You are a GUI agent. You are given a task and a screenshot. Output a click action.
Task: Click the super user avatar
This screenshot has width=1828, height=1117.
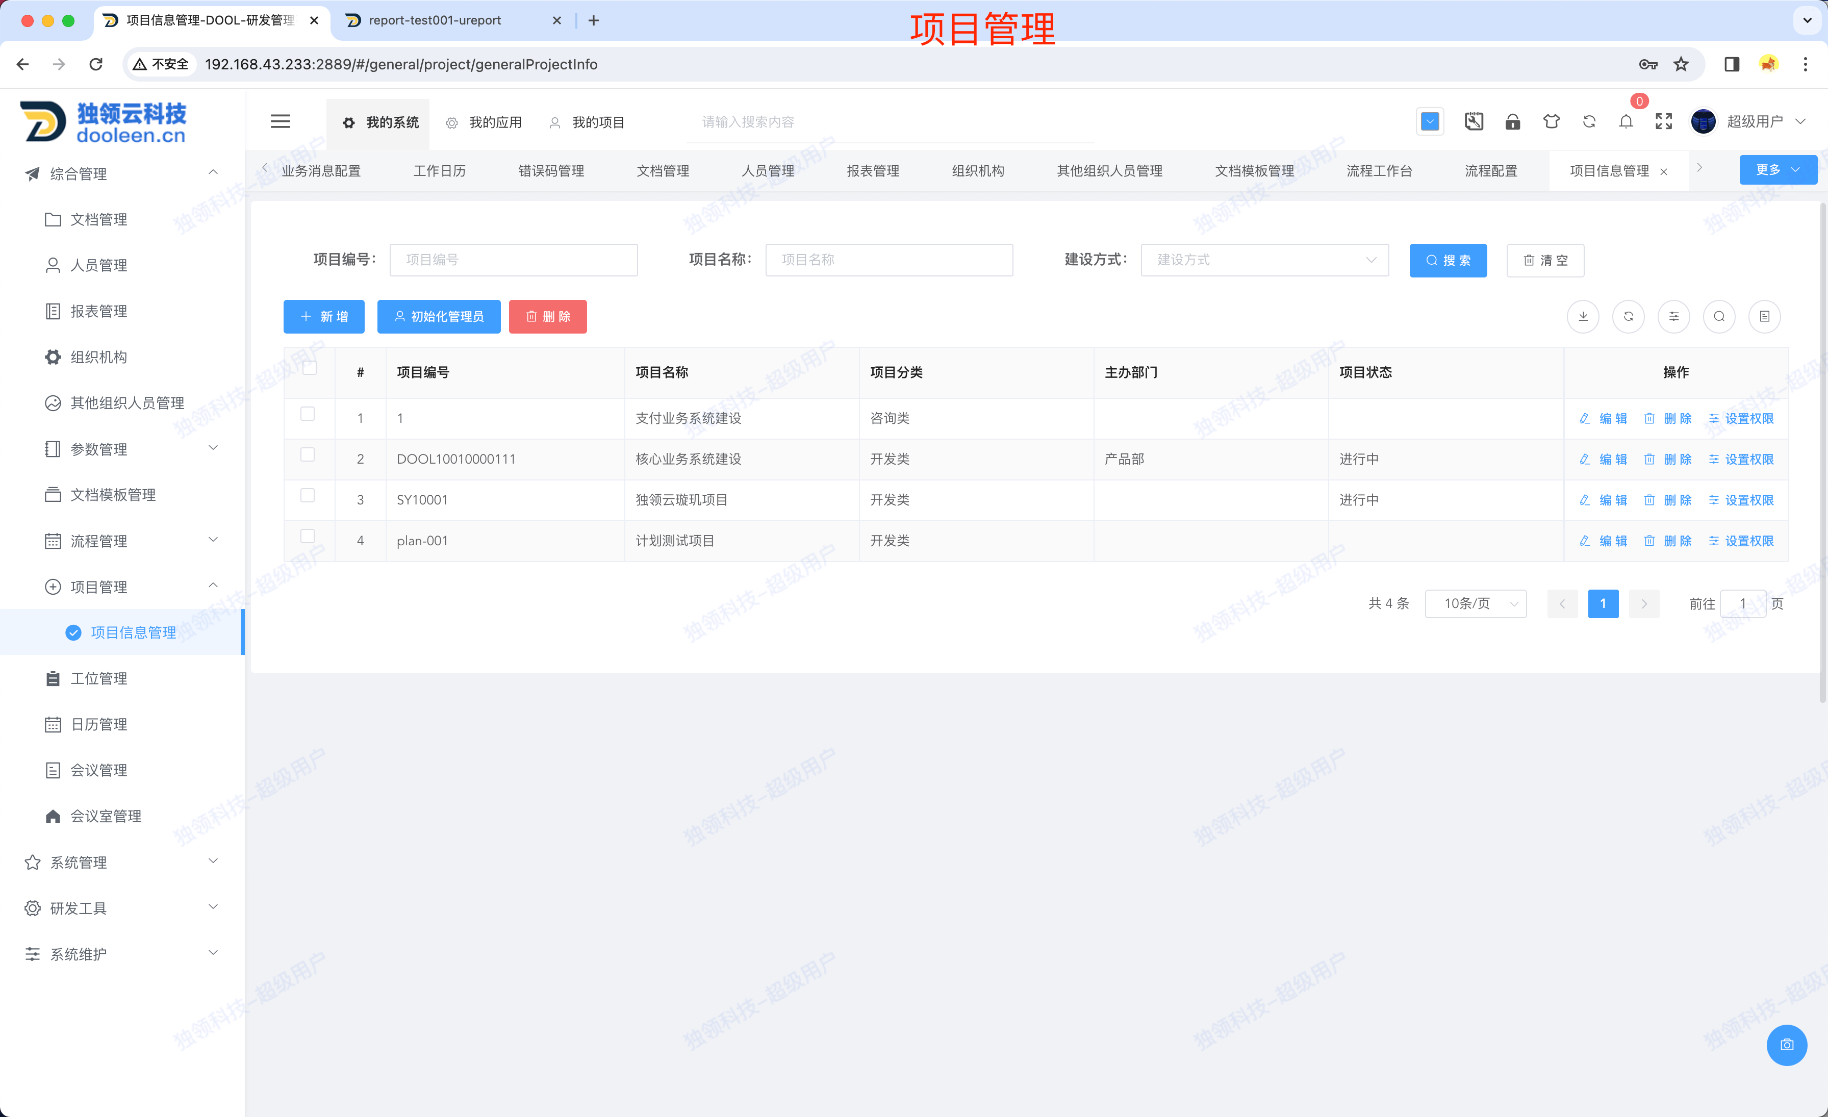1704,121
